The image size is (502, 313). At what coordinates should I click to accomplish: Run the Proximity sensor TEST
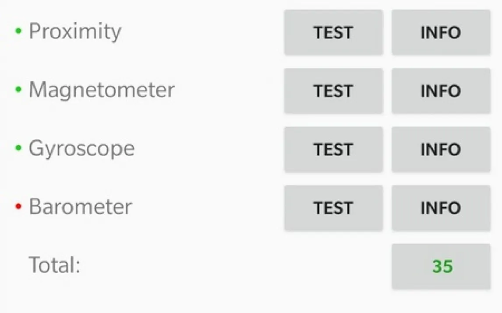click(333, 33)
